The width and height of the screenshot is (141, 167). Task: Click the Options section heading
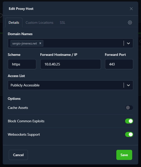click(14, 99)
